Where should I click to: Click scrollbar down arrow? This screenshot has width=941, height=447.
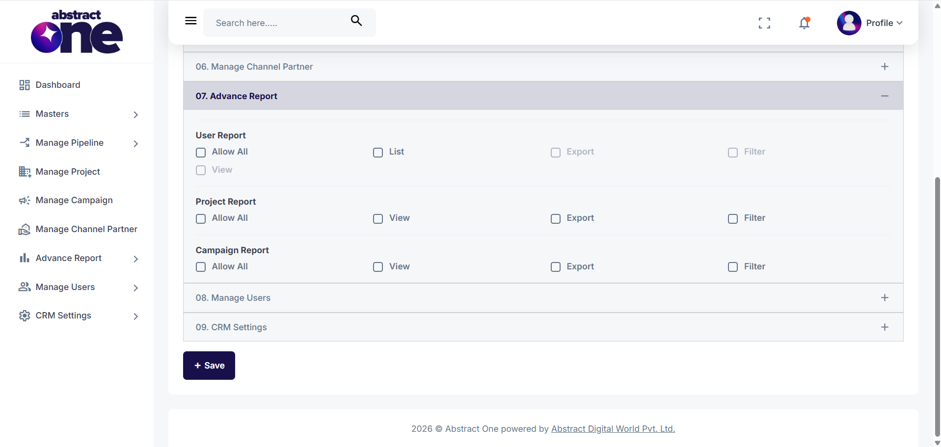tap(937, 443)
